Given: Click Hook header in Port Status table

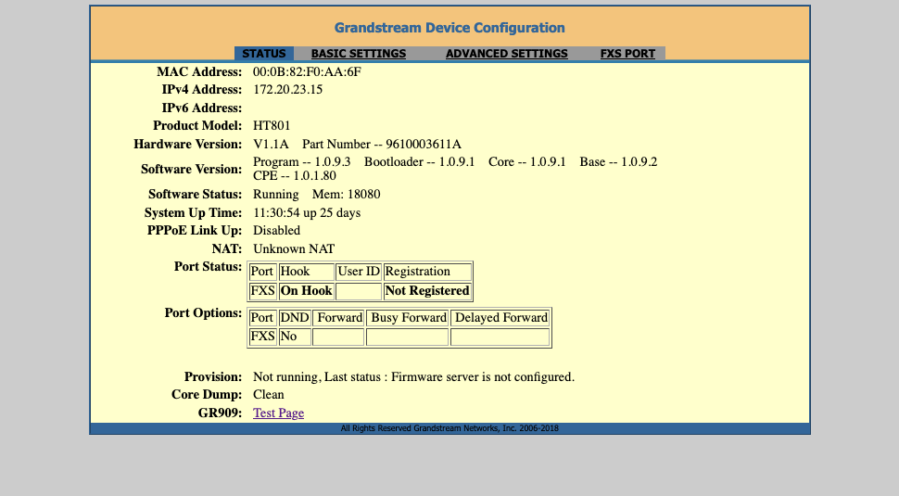Looking at the screenshot, I should [x=306, y=272].
